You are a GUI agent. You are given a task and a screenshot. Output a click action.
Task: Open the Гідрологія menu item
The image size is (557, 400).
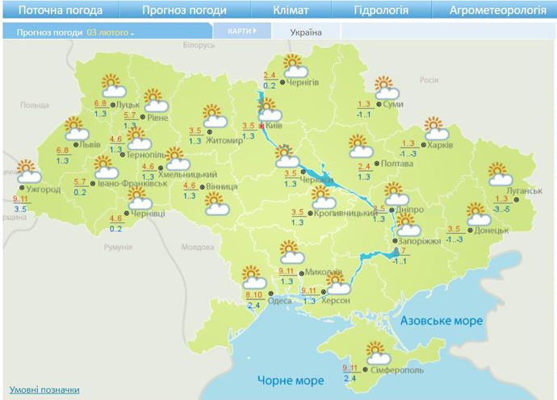click(x=381, y=10)
